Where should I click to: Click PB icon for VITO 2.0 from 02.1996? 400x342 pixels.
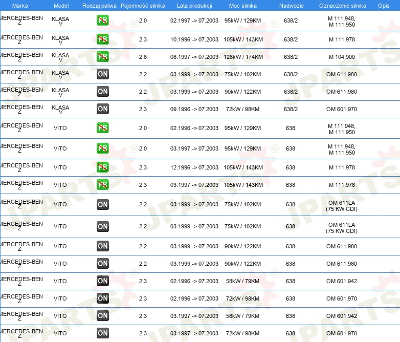click(103, 128)
